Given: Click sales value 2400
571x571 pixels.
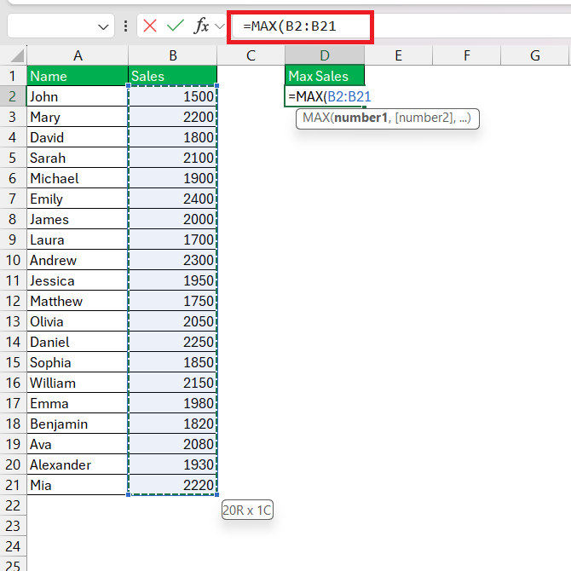Looking at the screenshot, I should point(173,199).
